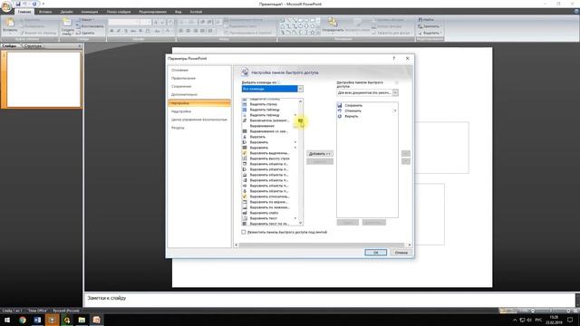Image resolution: width=580 pixels, height=326 pixels.
Task: Click the Отмена button
Action: coord(401,253)
